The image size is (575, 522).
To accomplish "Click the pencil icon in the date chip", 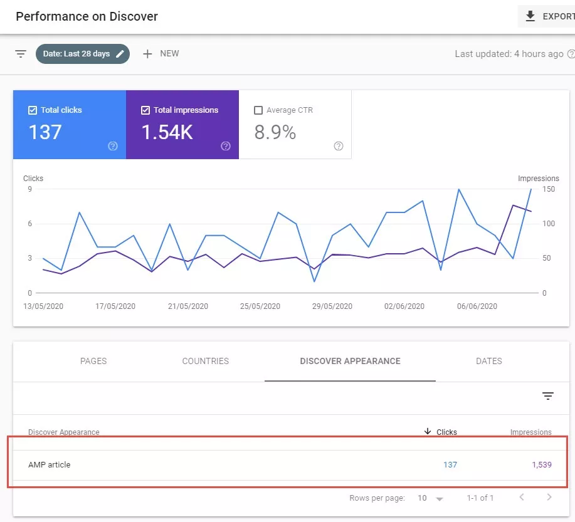I will click(x=120, y=54).
